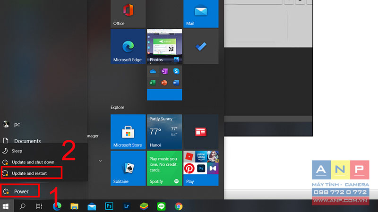Viewport: 378px width, 212px height.
Task: Open Word from the Office folder tile
Action: (176, 83)
